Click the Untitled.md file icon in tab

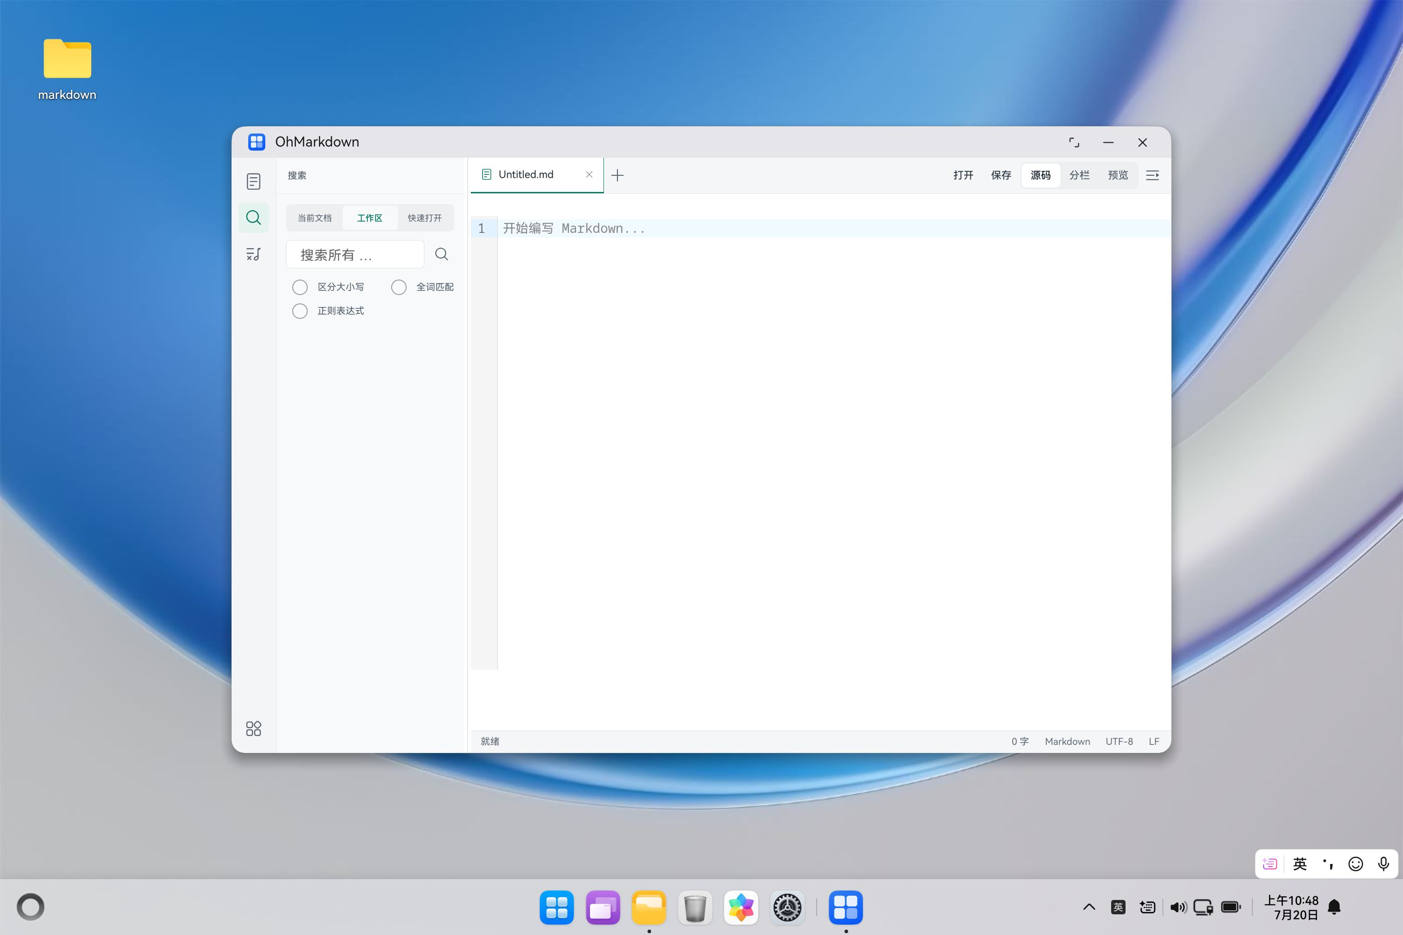486,175
